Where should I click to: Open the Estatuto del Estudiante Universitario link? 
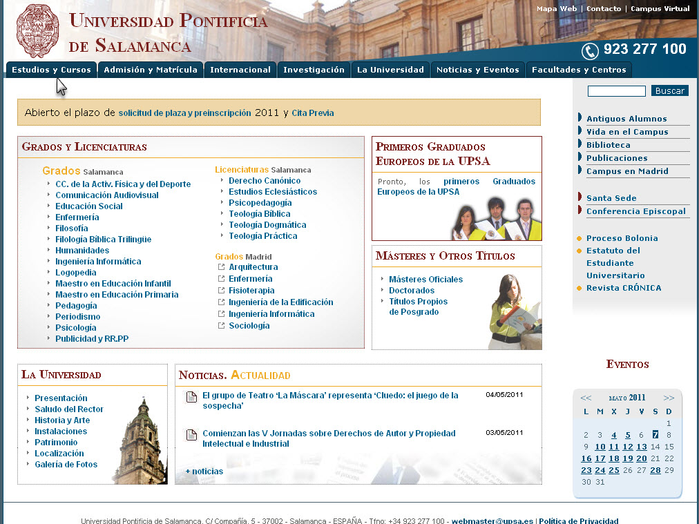[615, 263]
